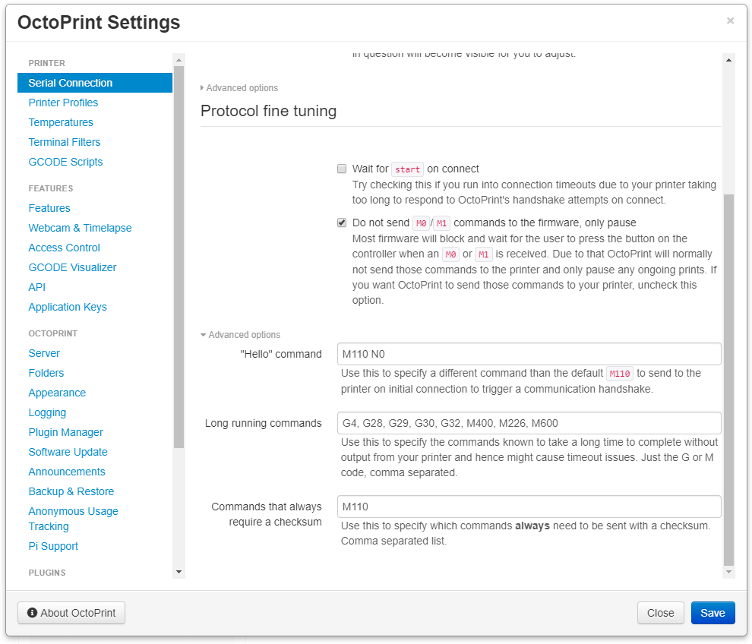This screenshot has height=644, width=752.
Task: Collapse the expanded Advanced options section
Action: (239, 334)
